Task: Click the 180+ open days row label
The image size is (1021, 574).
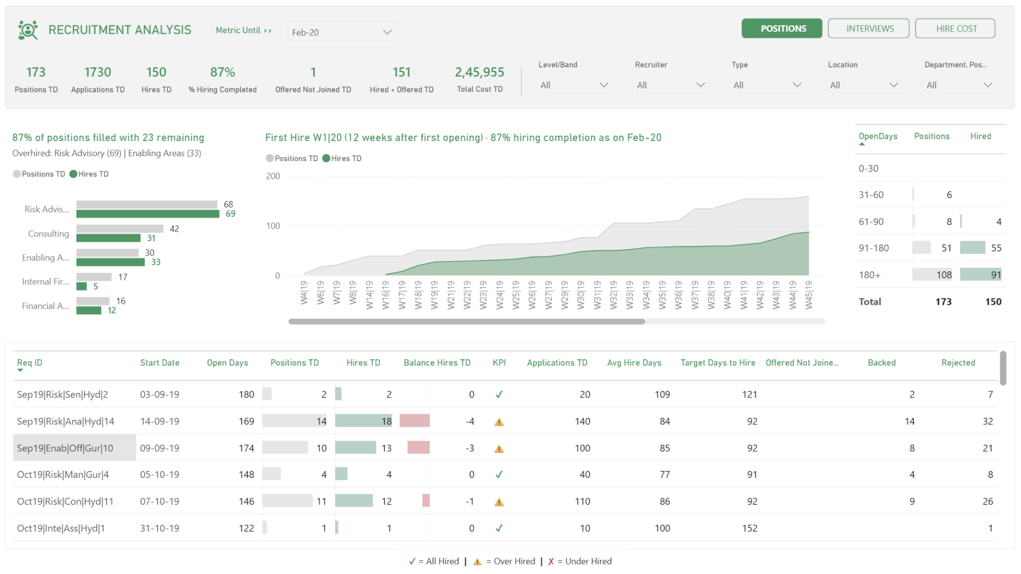Action: tap(869, 275)
